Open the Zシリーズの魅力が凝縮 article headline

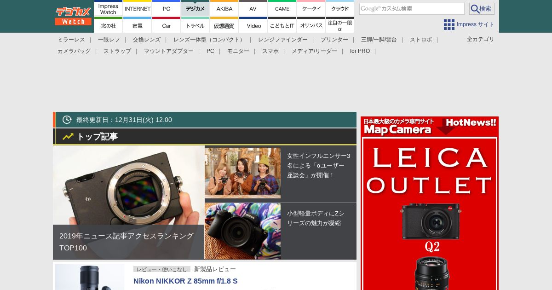click(x=316, y=218)
